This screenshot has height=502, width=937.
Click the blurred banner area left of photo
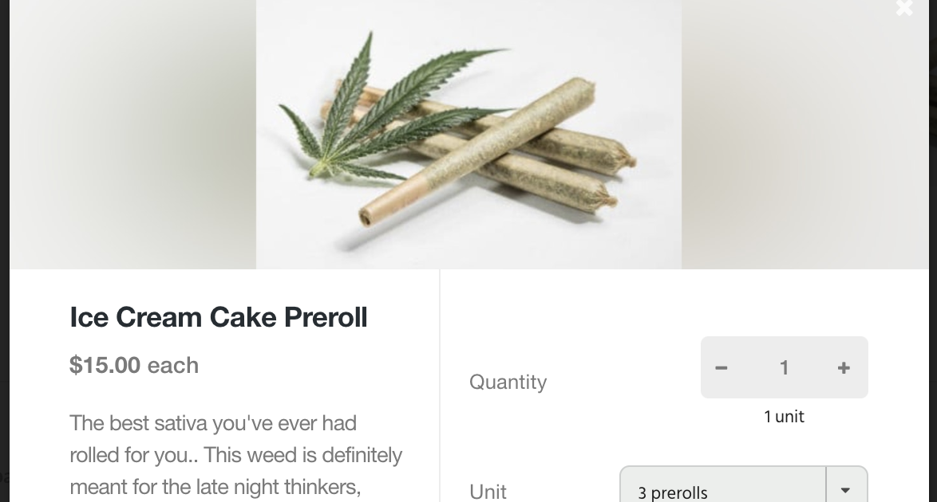coord(132,135)
